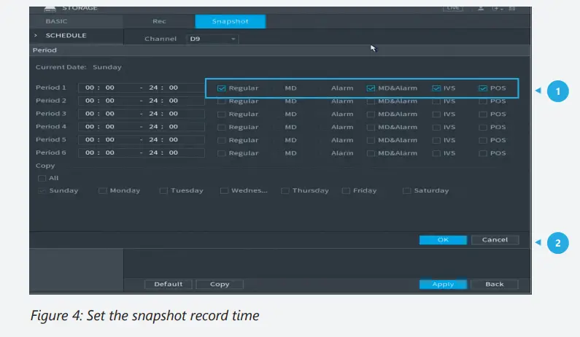Enable IVS for Period 5

pyautogui.click(x=436, y=140)
